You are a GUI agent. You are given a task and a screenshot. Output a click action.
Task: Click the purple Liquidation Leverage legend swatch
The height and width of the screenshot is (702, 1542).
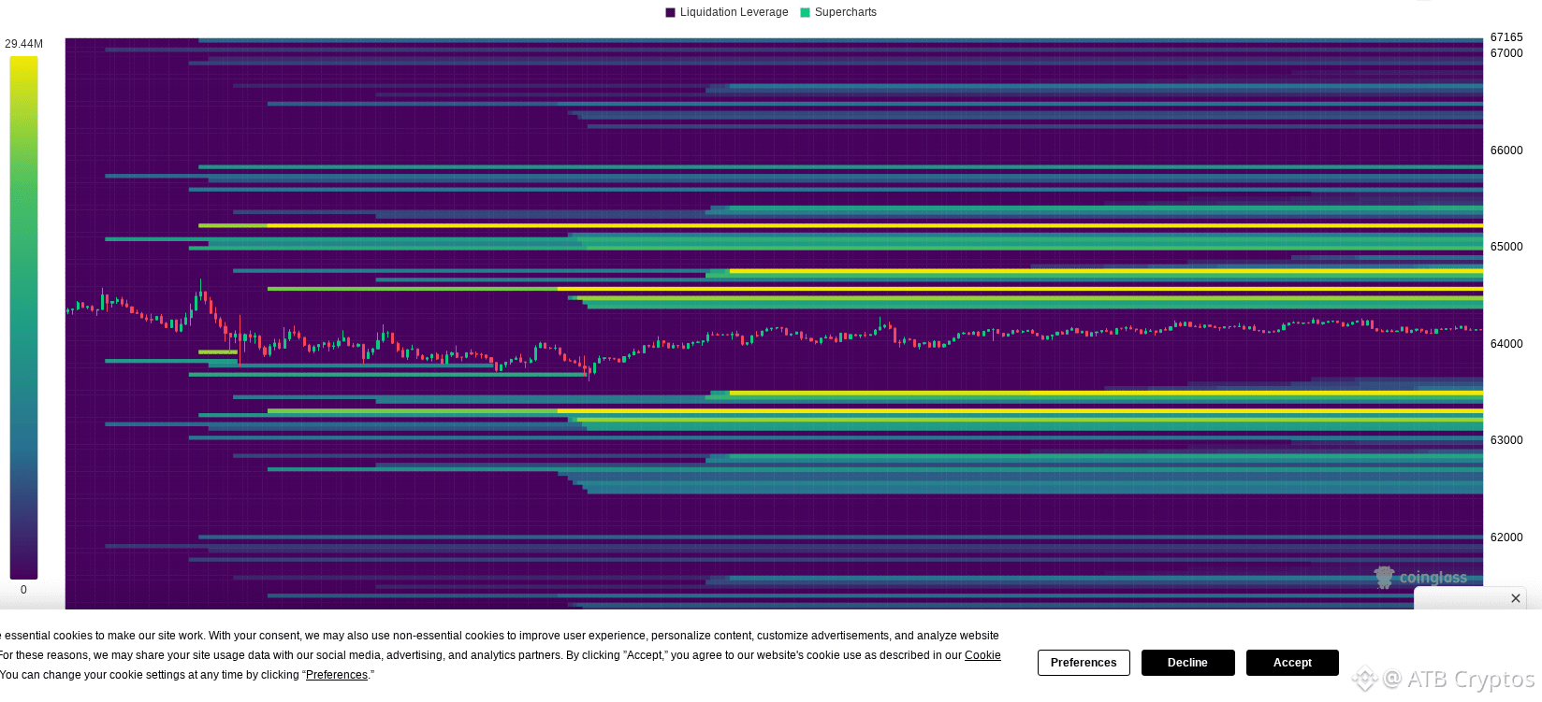coord(670,12)
